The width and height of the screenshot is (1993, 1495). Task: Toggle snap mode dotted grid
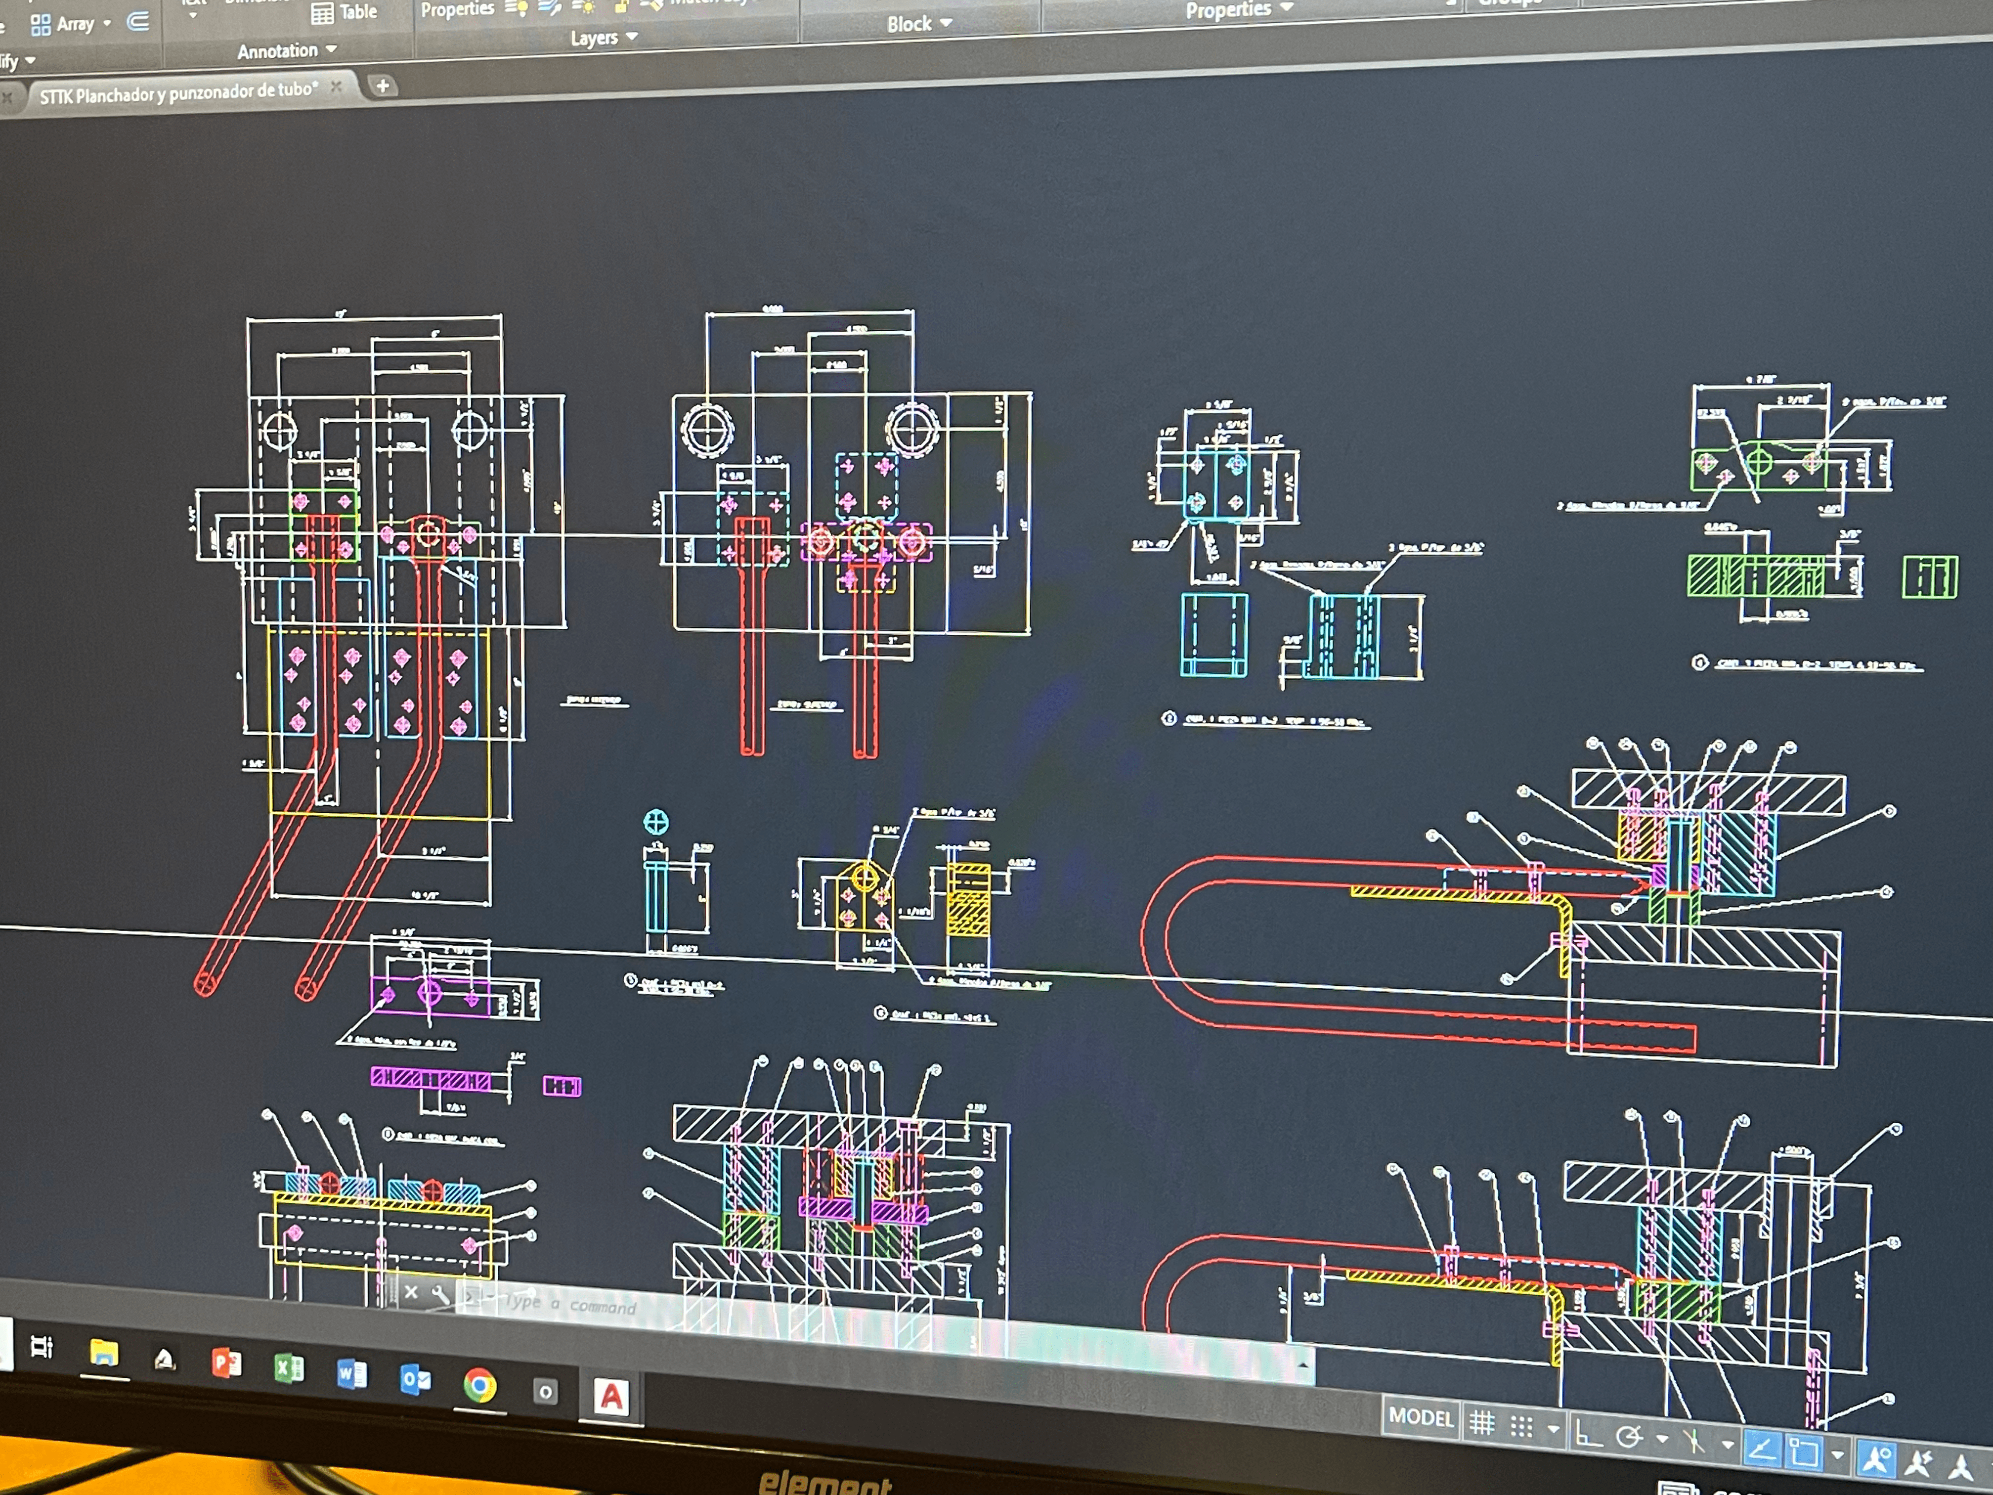pos(1522,1426)
